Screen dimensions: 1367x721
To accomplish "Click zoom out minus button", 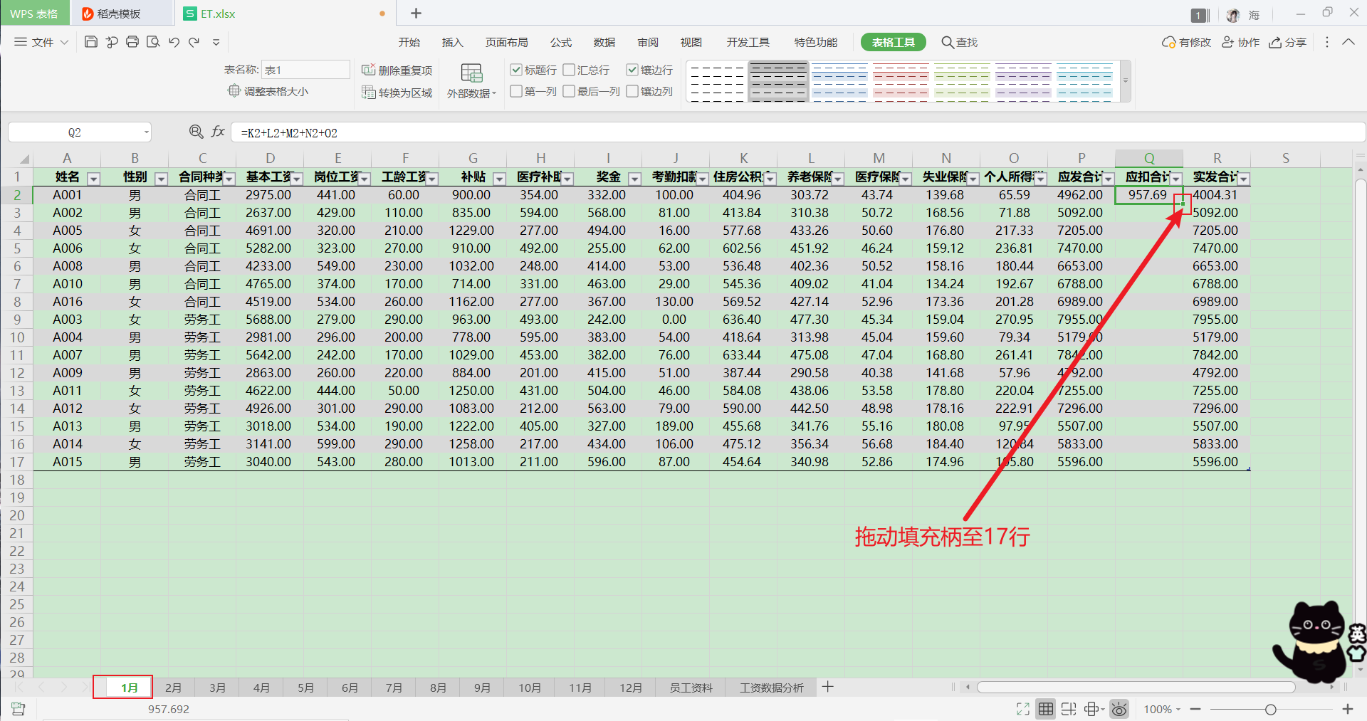I will point(1195,709).
